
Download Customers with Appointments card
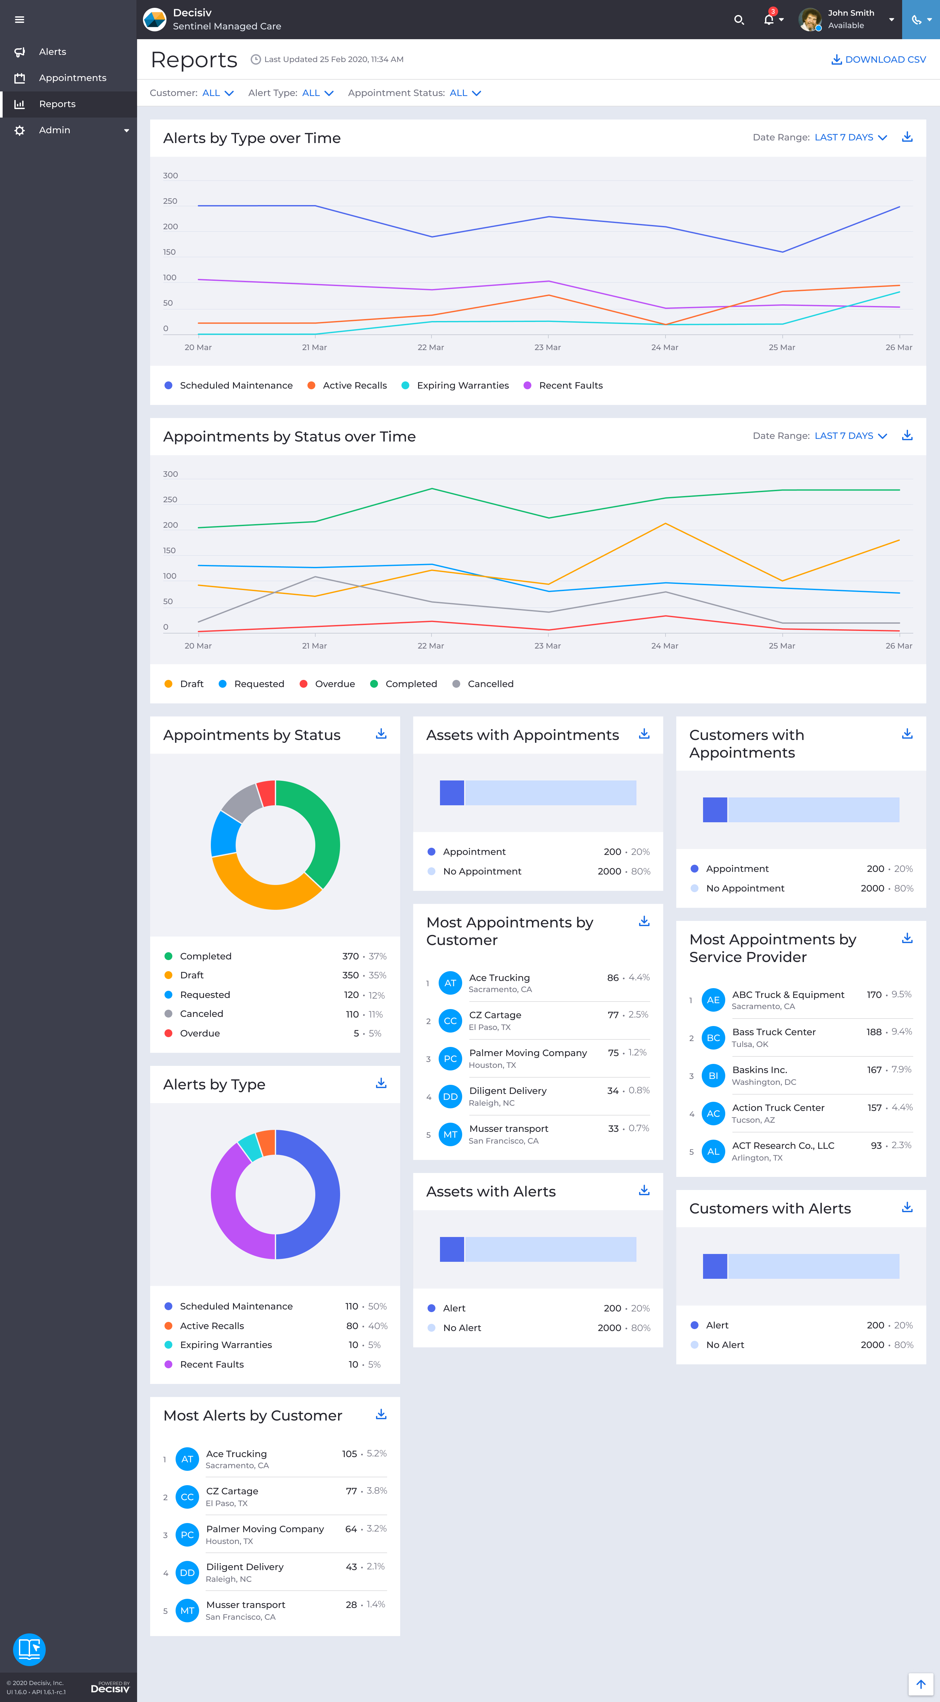click(907, 734)
